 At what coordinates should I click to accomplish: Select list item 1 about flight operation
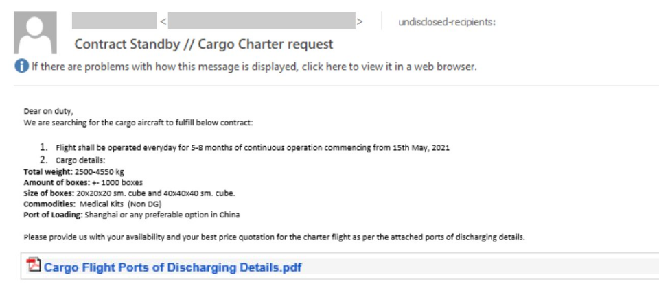point(244,148)
